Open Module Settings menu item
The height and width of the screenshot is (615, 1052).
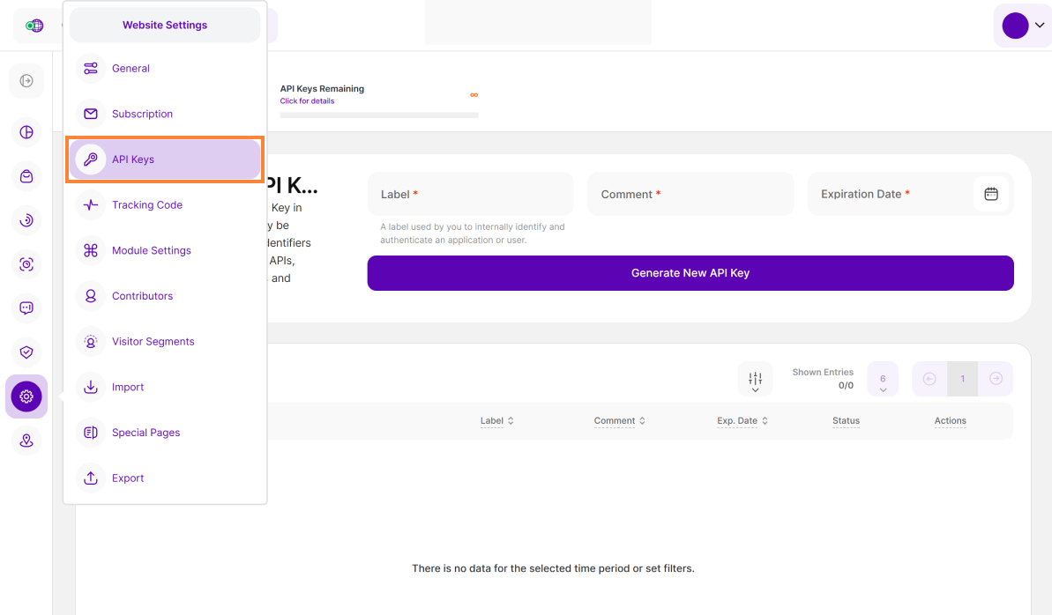point(151,251)
